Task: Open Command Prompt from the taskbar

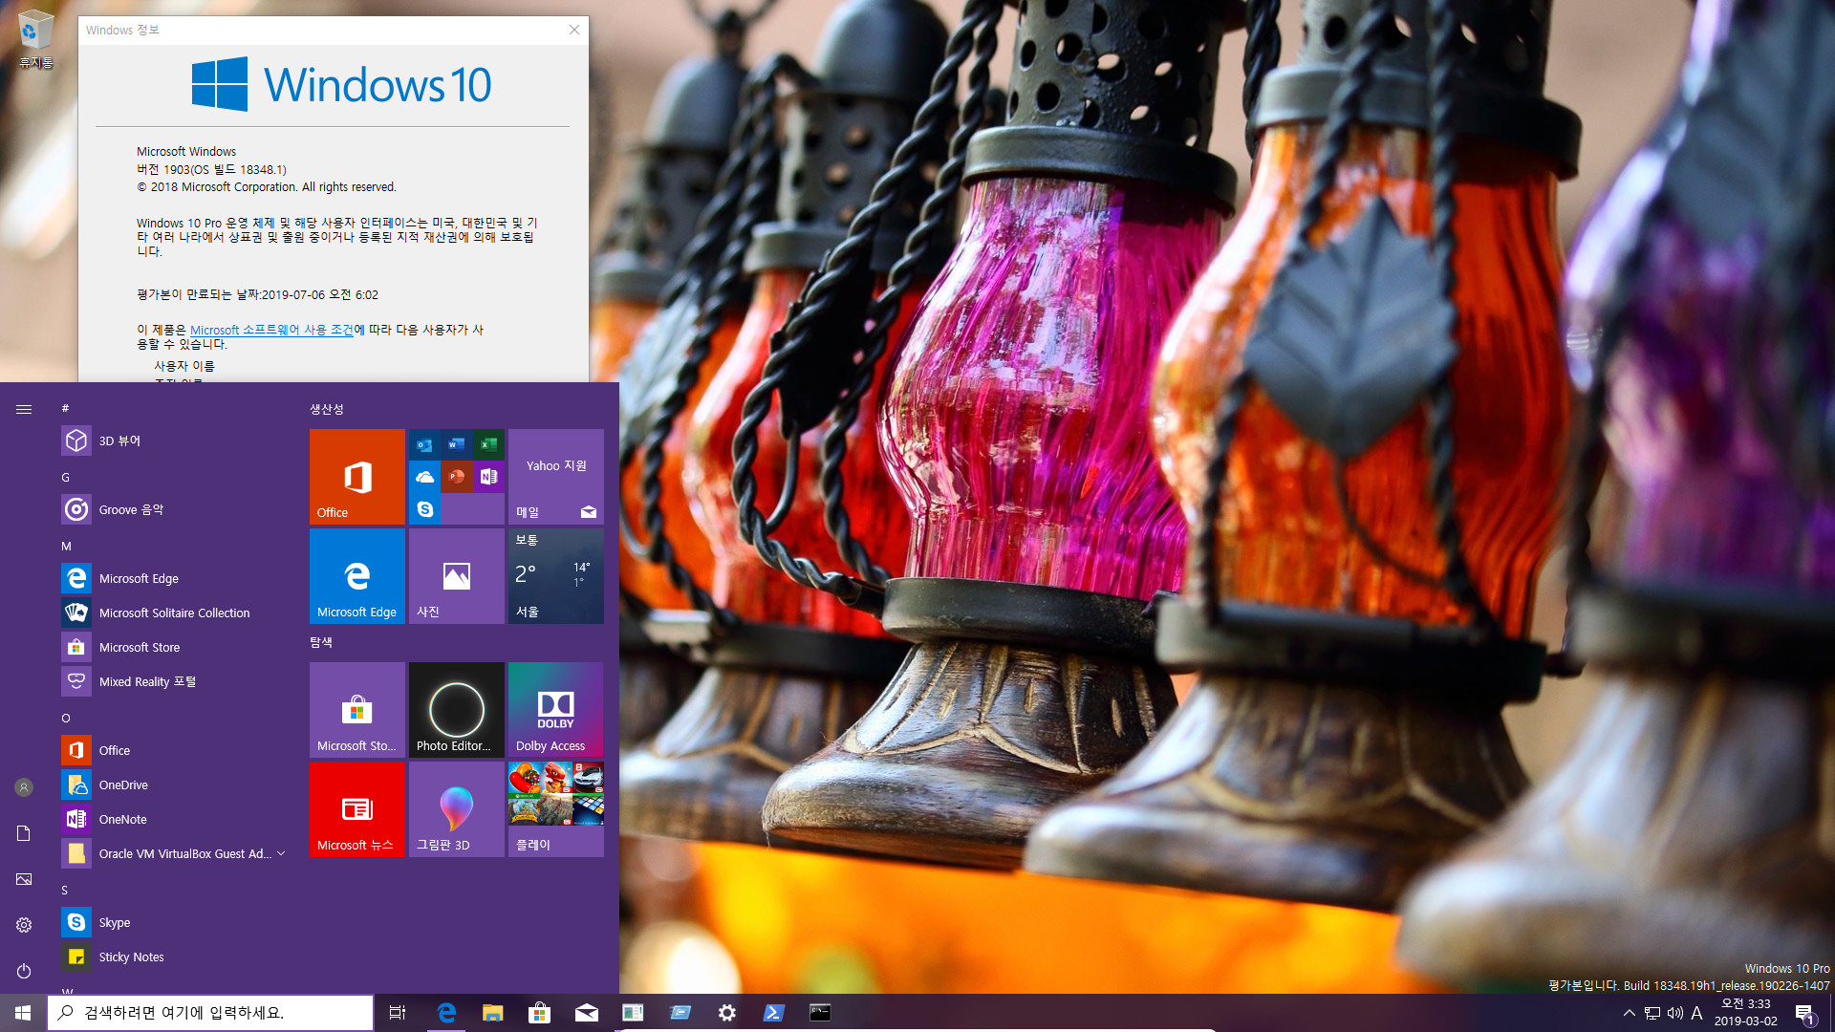Action: 820,1013
